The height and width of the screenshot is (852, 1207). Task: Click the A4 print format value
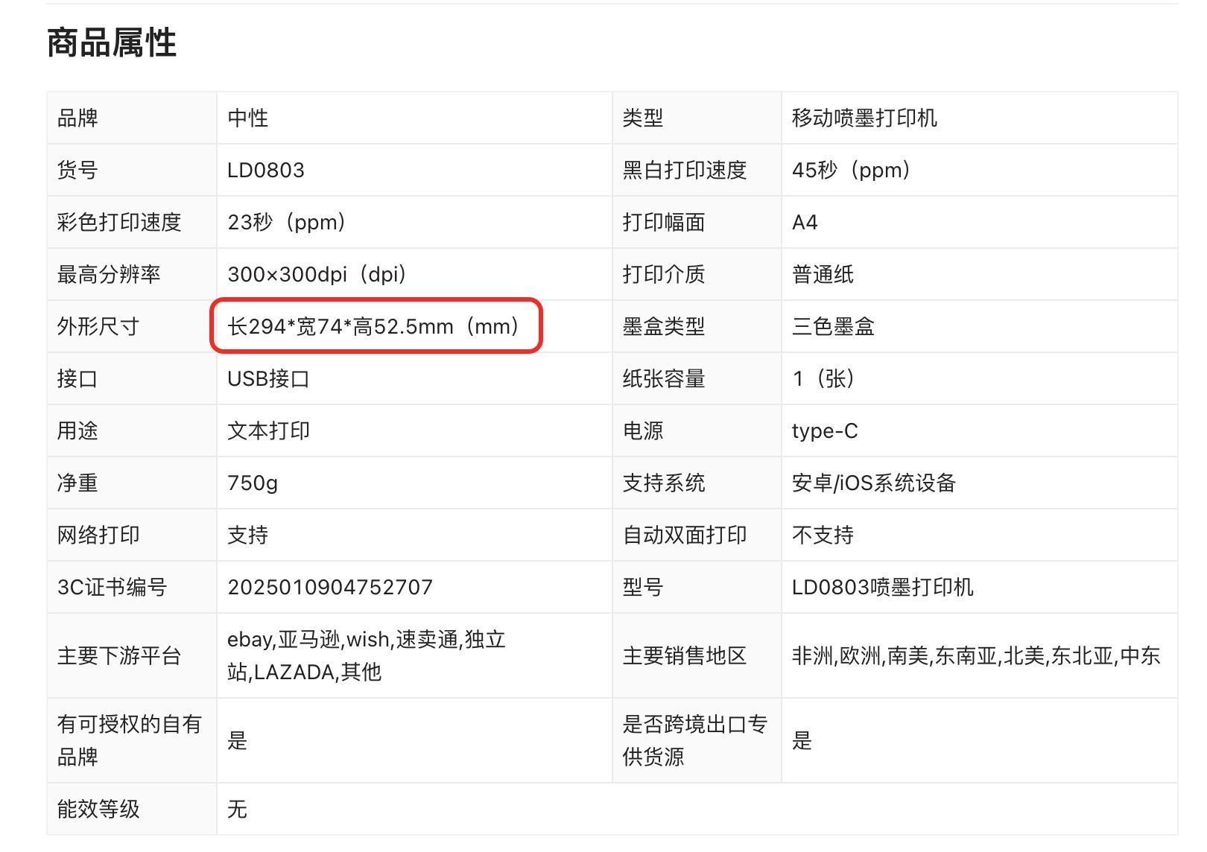tap(805, 223)
